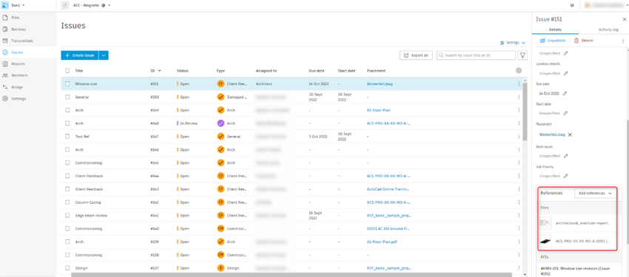The image size is (629, 277).
Task: Click the Title column header
Action: pos(79,70)
